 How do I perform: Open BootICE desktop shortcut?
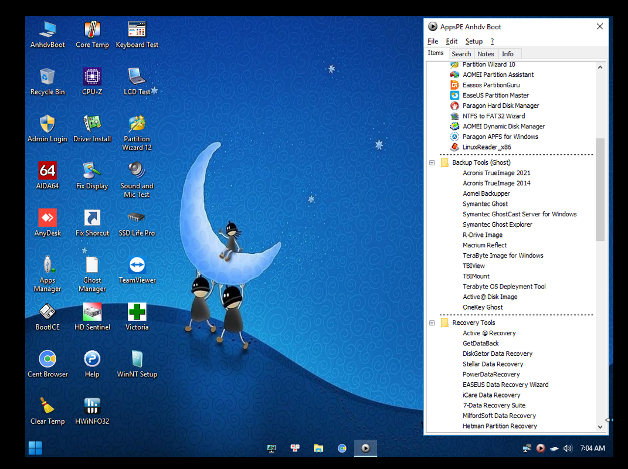point(47,317)
